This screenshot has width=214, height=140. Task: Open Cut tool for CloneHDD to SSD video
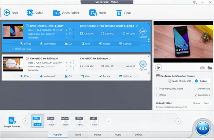pyautogui.click(x=68, y=76)
